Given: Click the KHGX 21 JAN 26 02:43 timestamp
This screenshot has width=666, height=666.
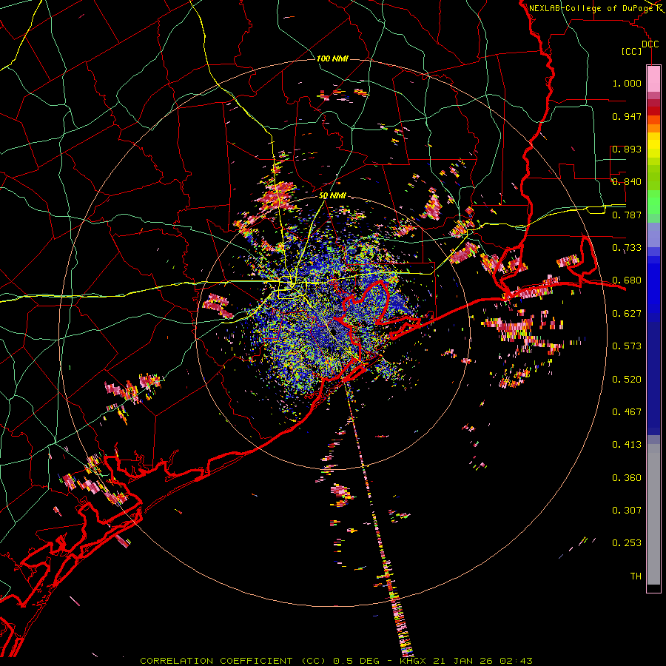Looking at the screenshot, I should [x=466, y=661].
